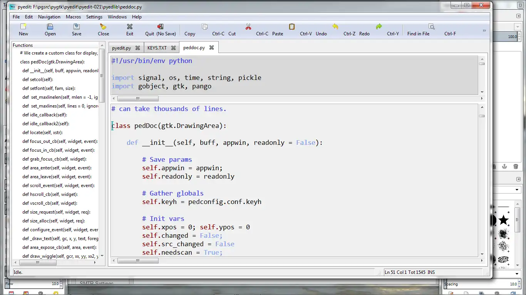The height and width of the screenshot is (295, 526).
Task: Click the Save toolbar icon
Action: [x=77, y=27]
